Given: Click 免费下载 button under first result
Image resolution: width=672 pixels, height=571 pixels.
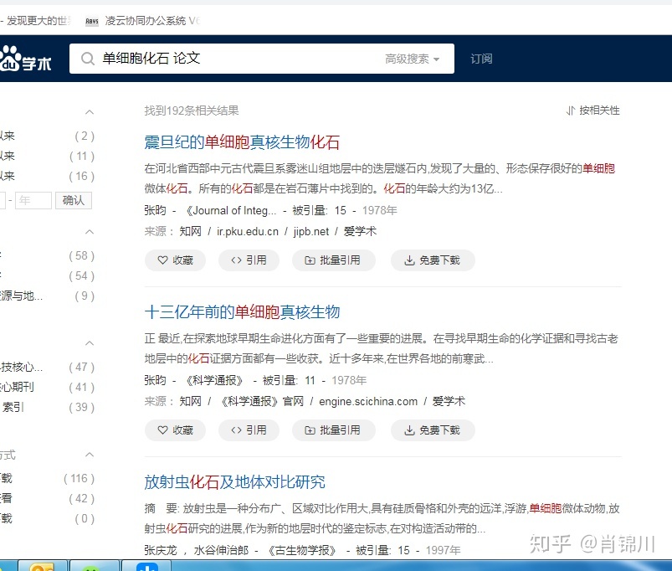Looking at the screenshot, I should click(x=432, y=260).
